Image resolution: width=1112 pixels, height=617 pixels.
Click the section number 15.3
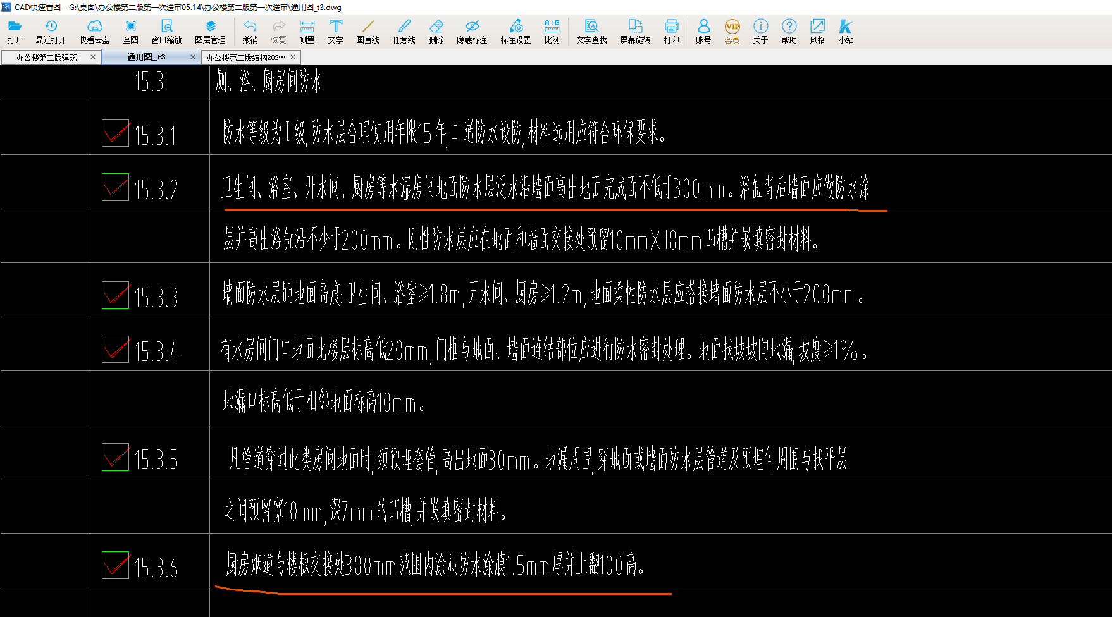(x=149, y=82)
